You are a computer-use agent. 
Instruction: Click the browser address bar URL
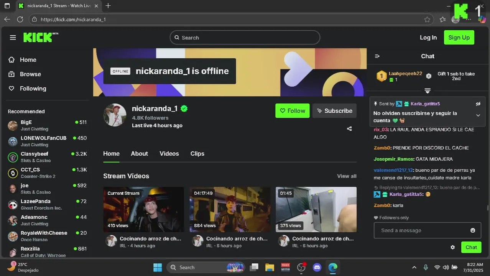[73, 20]
